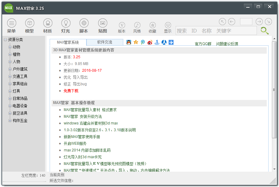Select the 贴图 image icon

point(103,23)
